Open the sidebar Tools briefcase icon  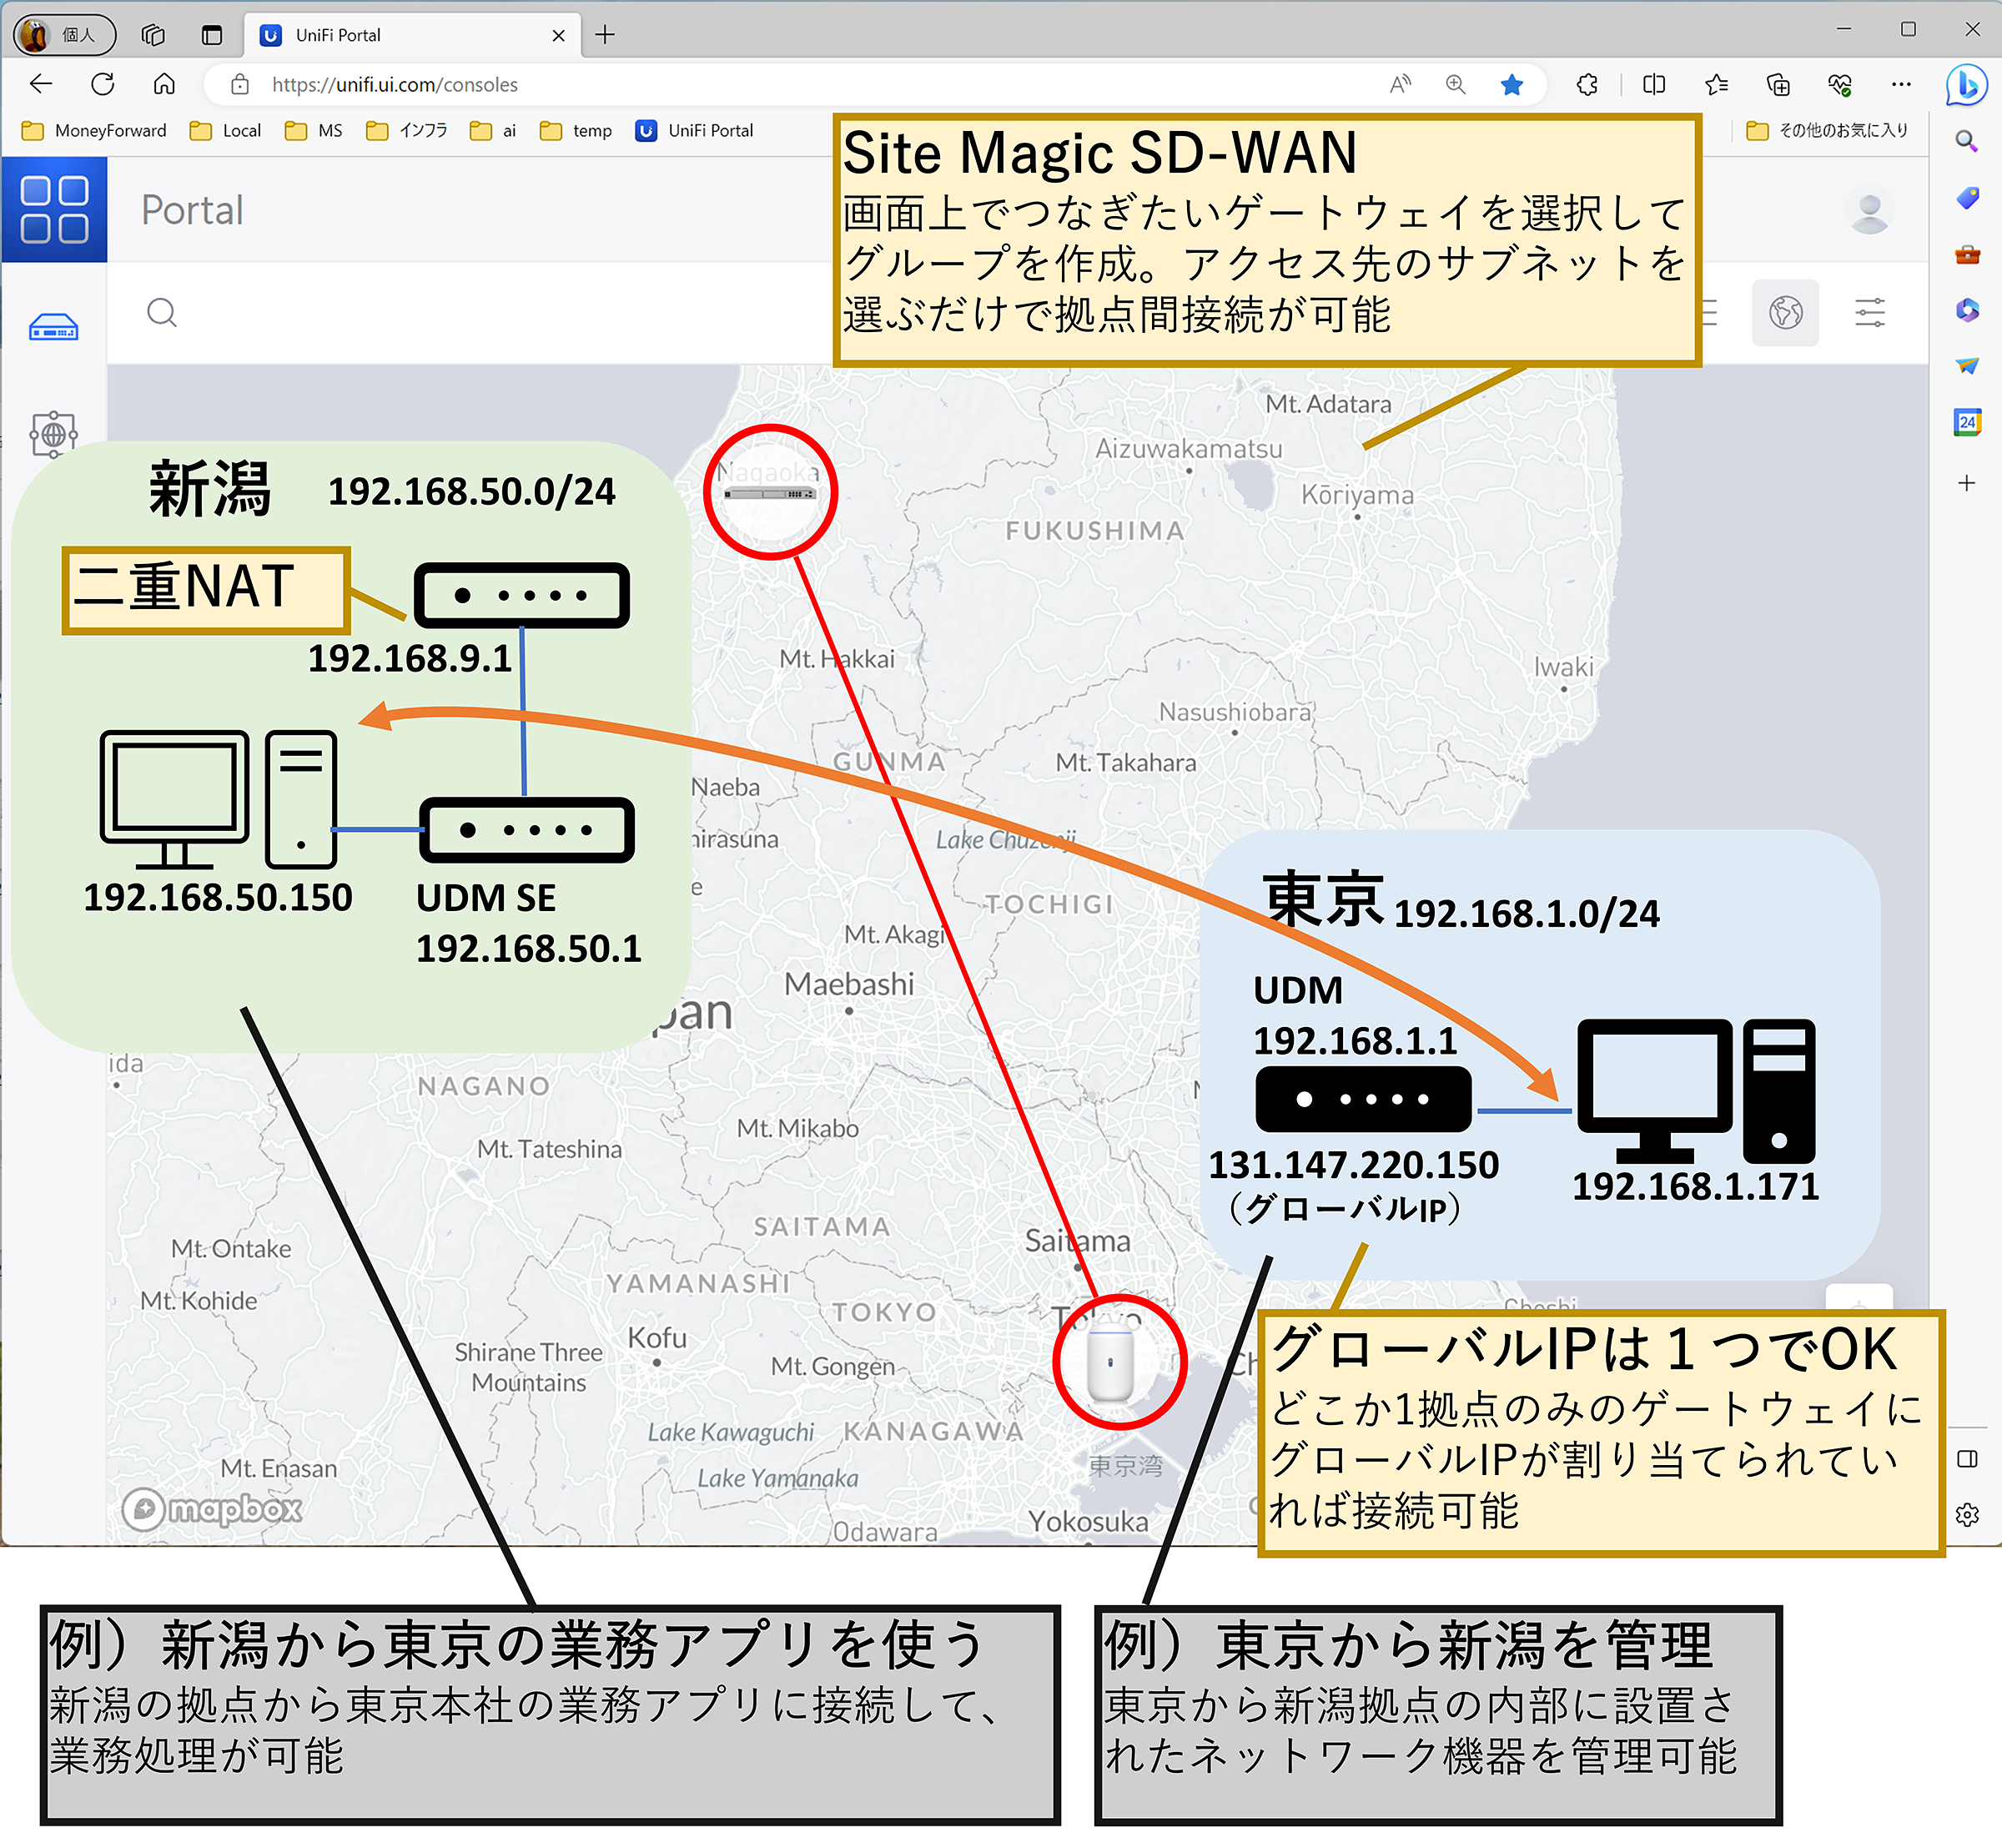pos(1967,254)
